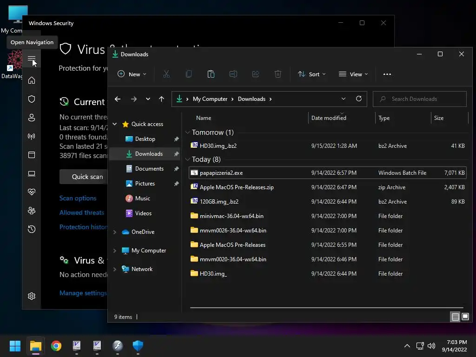This screenshot has height=357, width=476.
Task: Open Protection history link in Windows Security
Action: [x=84, y=227]
